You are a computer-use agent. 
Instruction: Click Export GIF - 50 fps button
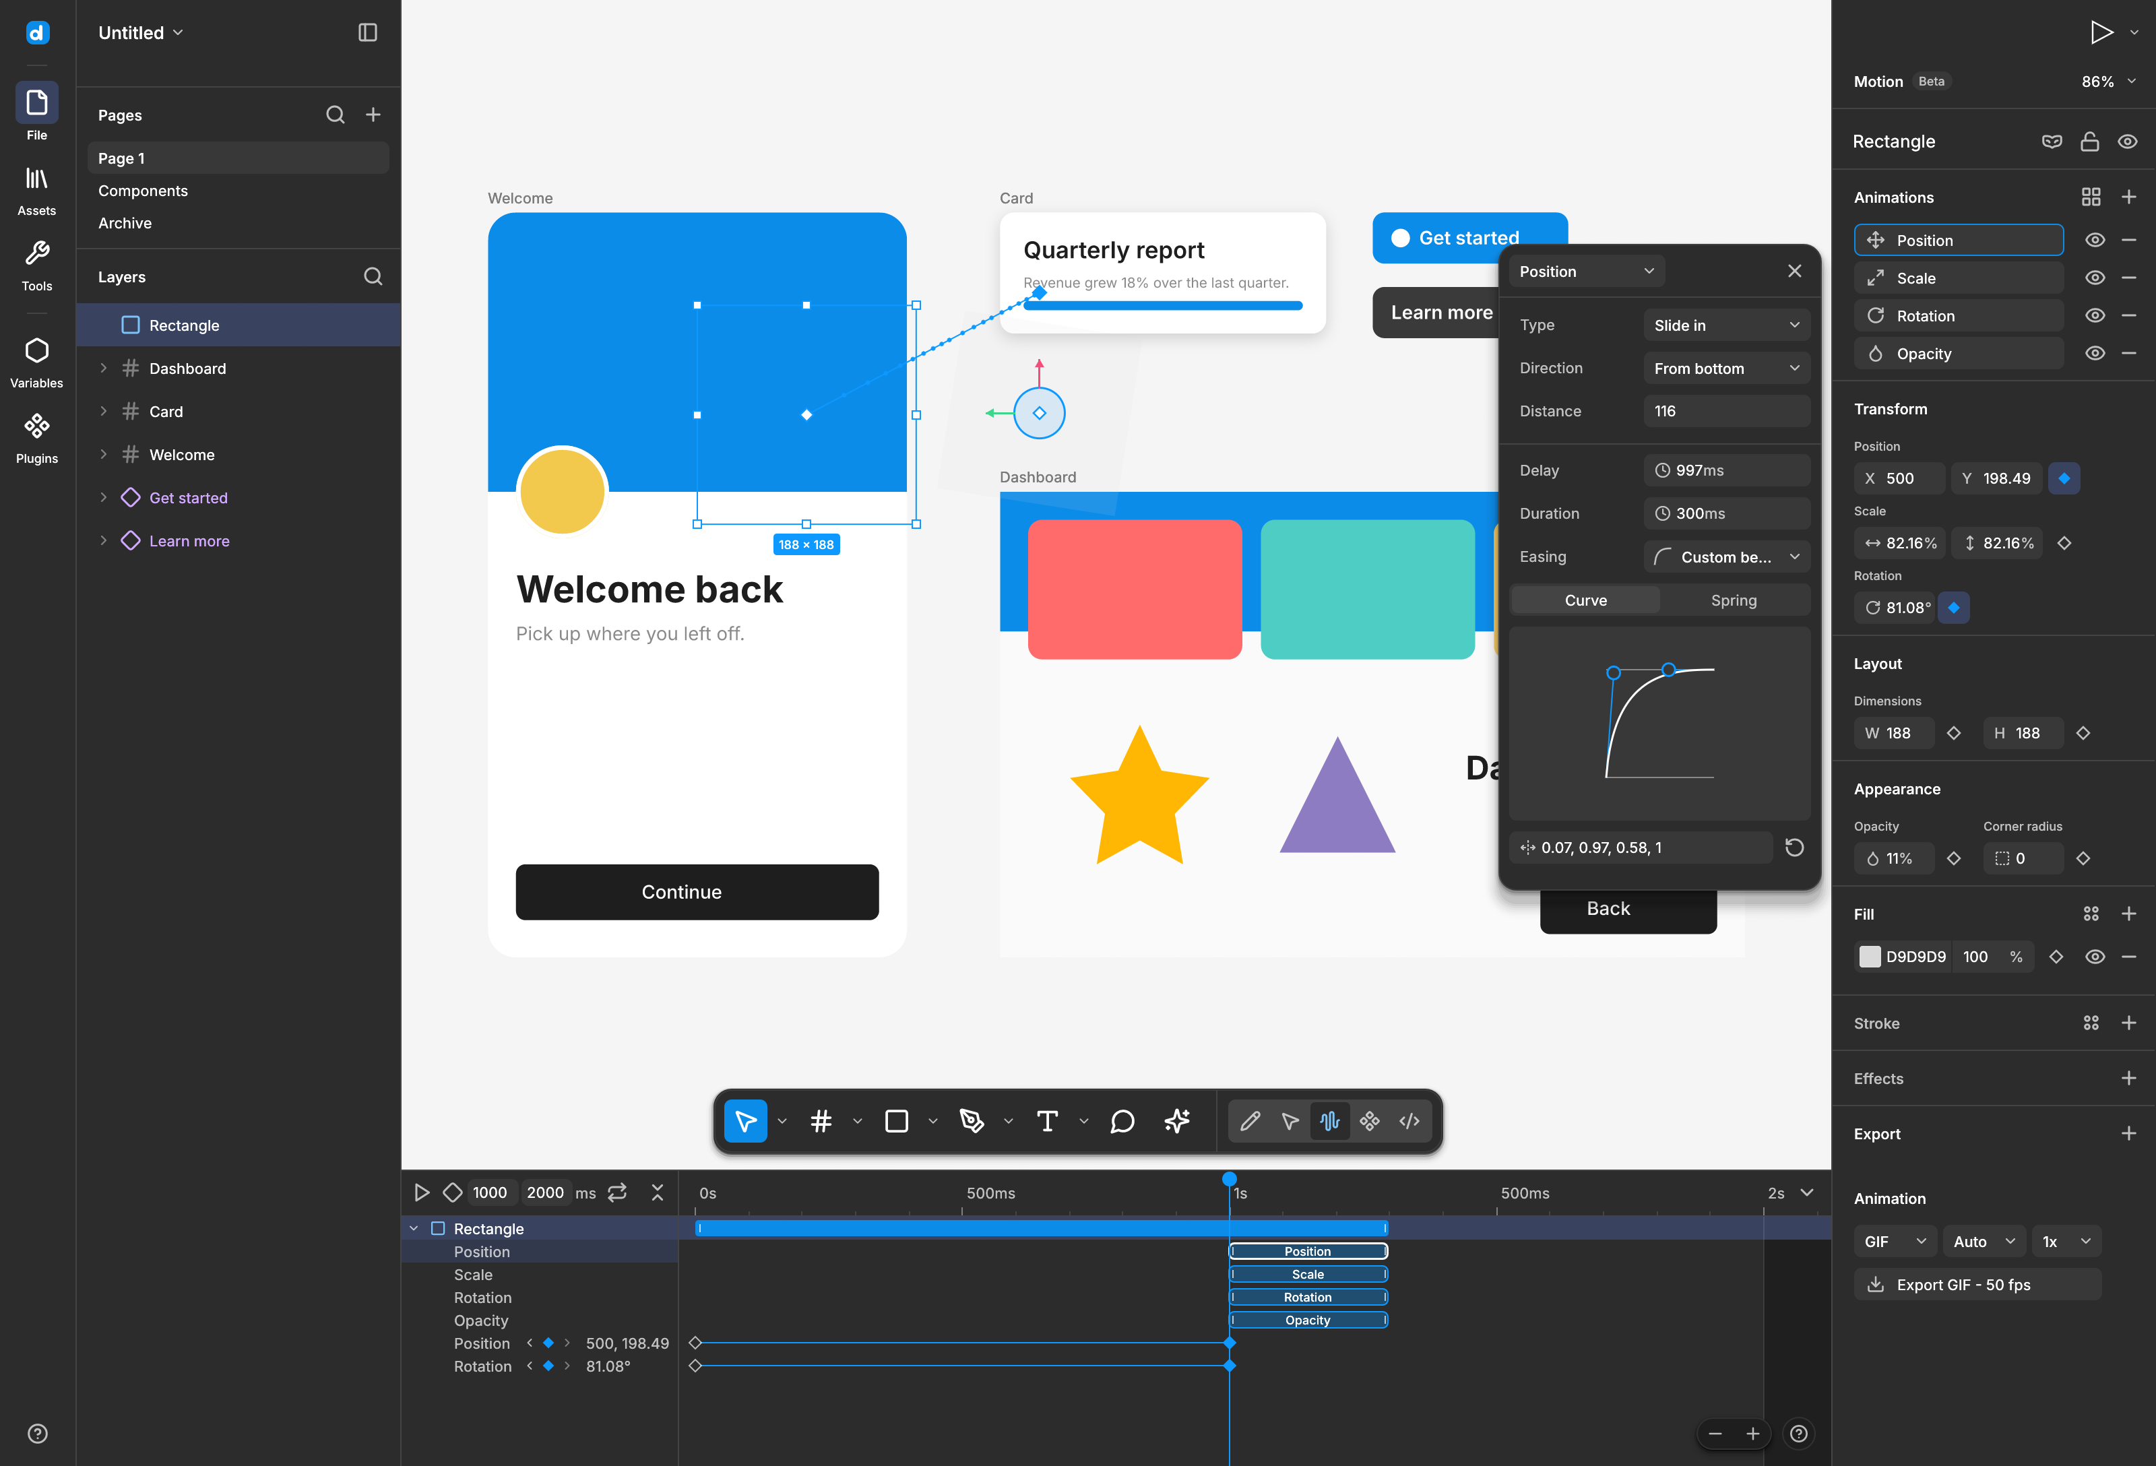(1977, 1284)
